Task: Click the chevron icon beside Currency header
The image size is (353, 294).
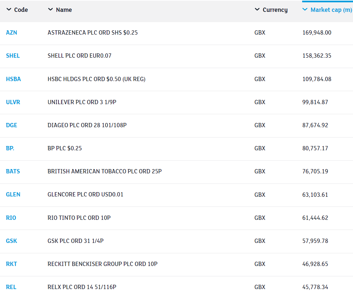Action: pyautogui.click(x=257, y=10)
